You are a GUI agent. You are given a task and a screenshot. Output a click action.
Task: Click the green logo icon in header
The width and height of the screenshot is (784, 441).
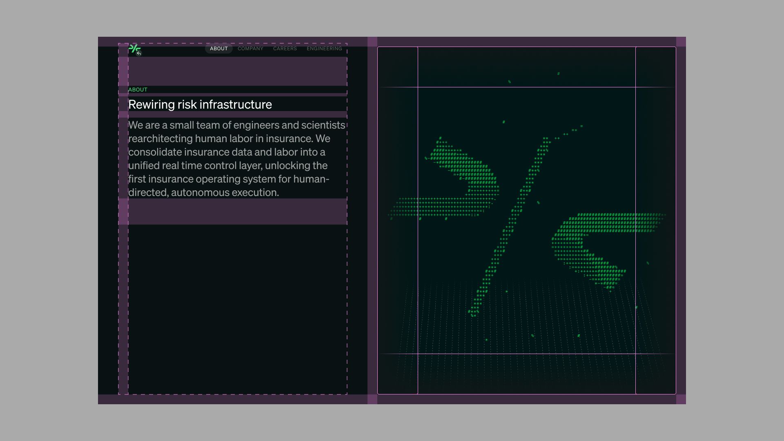click(x=134, y=49)
